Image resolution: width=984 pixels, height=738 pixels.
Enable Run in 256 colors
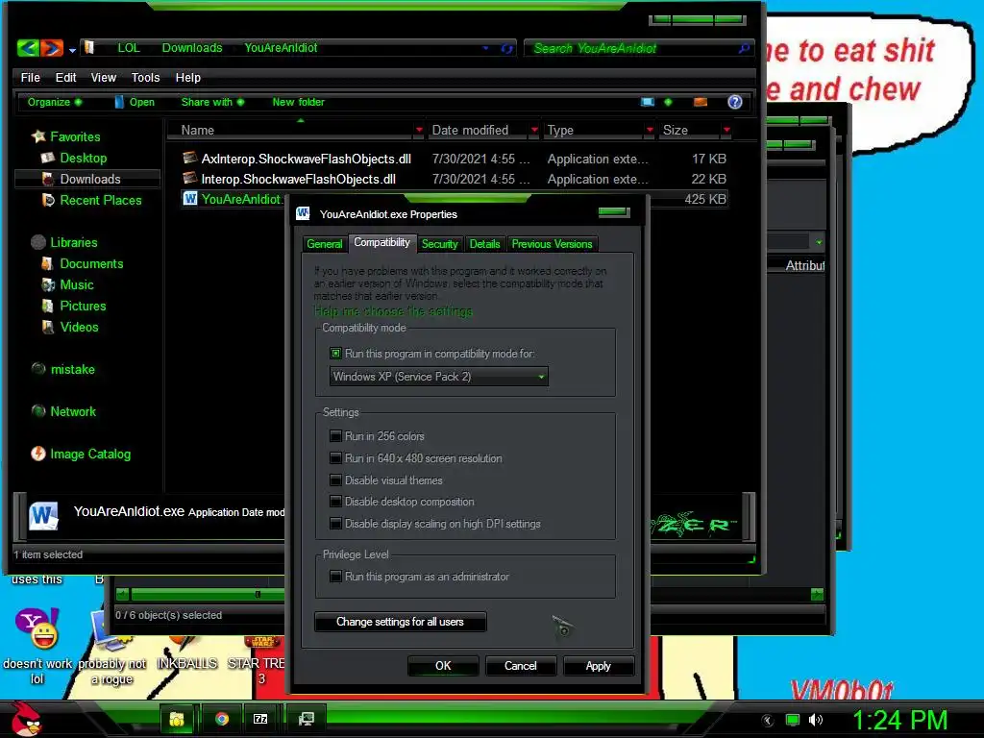coord(335,436)
